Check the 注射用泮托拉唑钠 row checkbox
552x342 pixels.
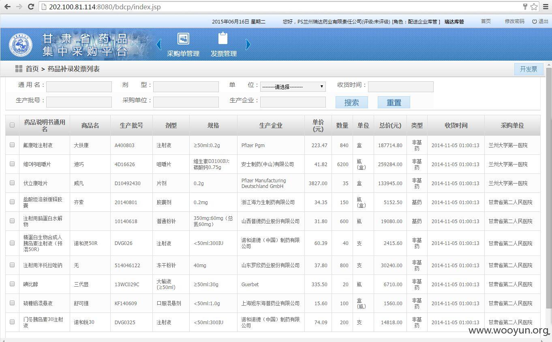coord(12,265)
